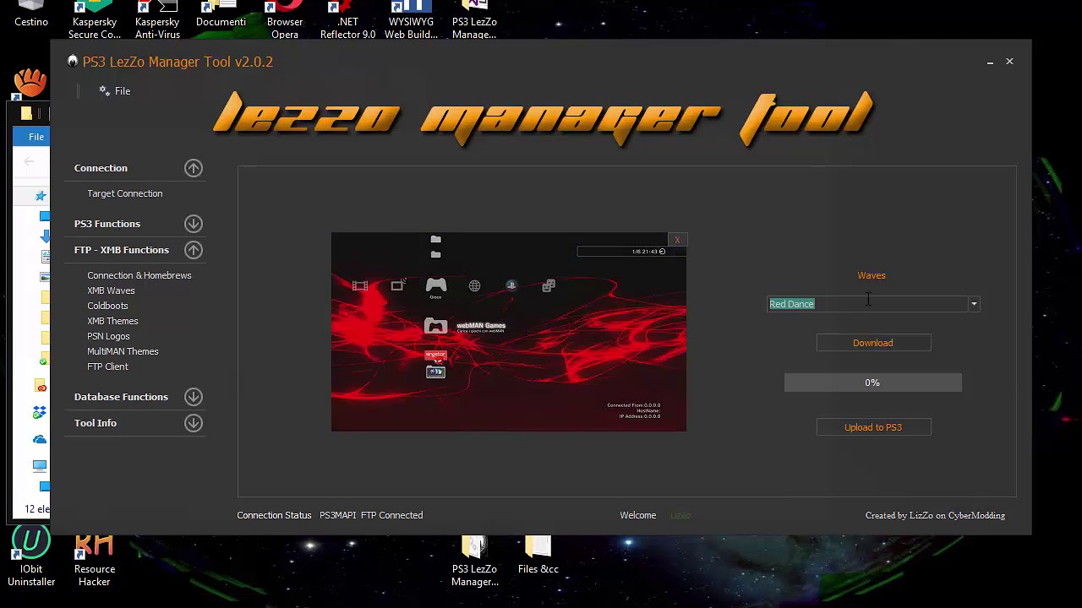This screenshot has width=1082, height=608.
Task: Open the File menu with gear icon
Action: pos(114,91)
